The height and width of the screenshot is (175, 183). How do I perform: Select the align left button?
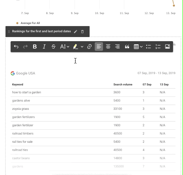click(x=99, y=47)
